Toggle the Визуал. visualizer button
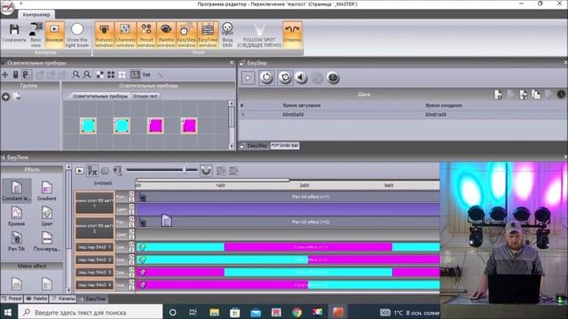The image size is (568, 319). point(55,35)
